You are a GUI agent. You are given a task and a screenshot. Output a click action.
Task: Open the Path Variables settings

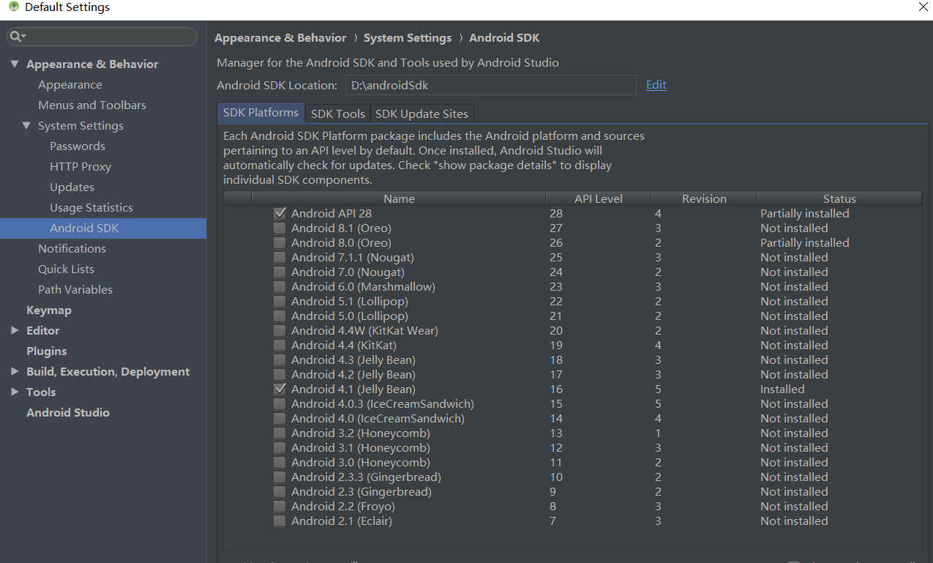pos(75,290)
